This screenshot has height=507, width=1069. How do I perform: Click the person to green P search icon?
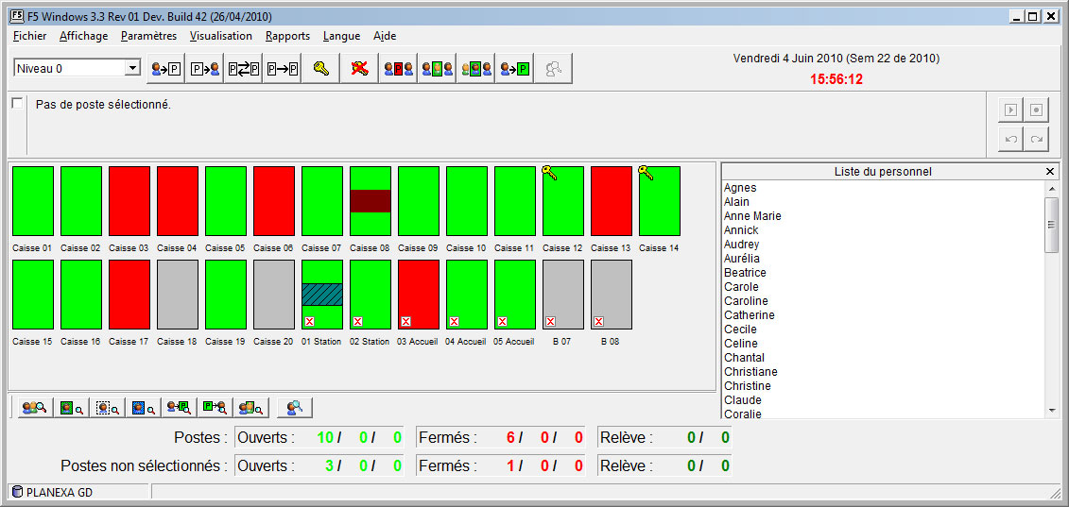[x=180, y=408]
